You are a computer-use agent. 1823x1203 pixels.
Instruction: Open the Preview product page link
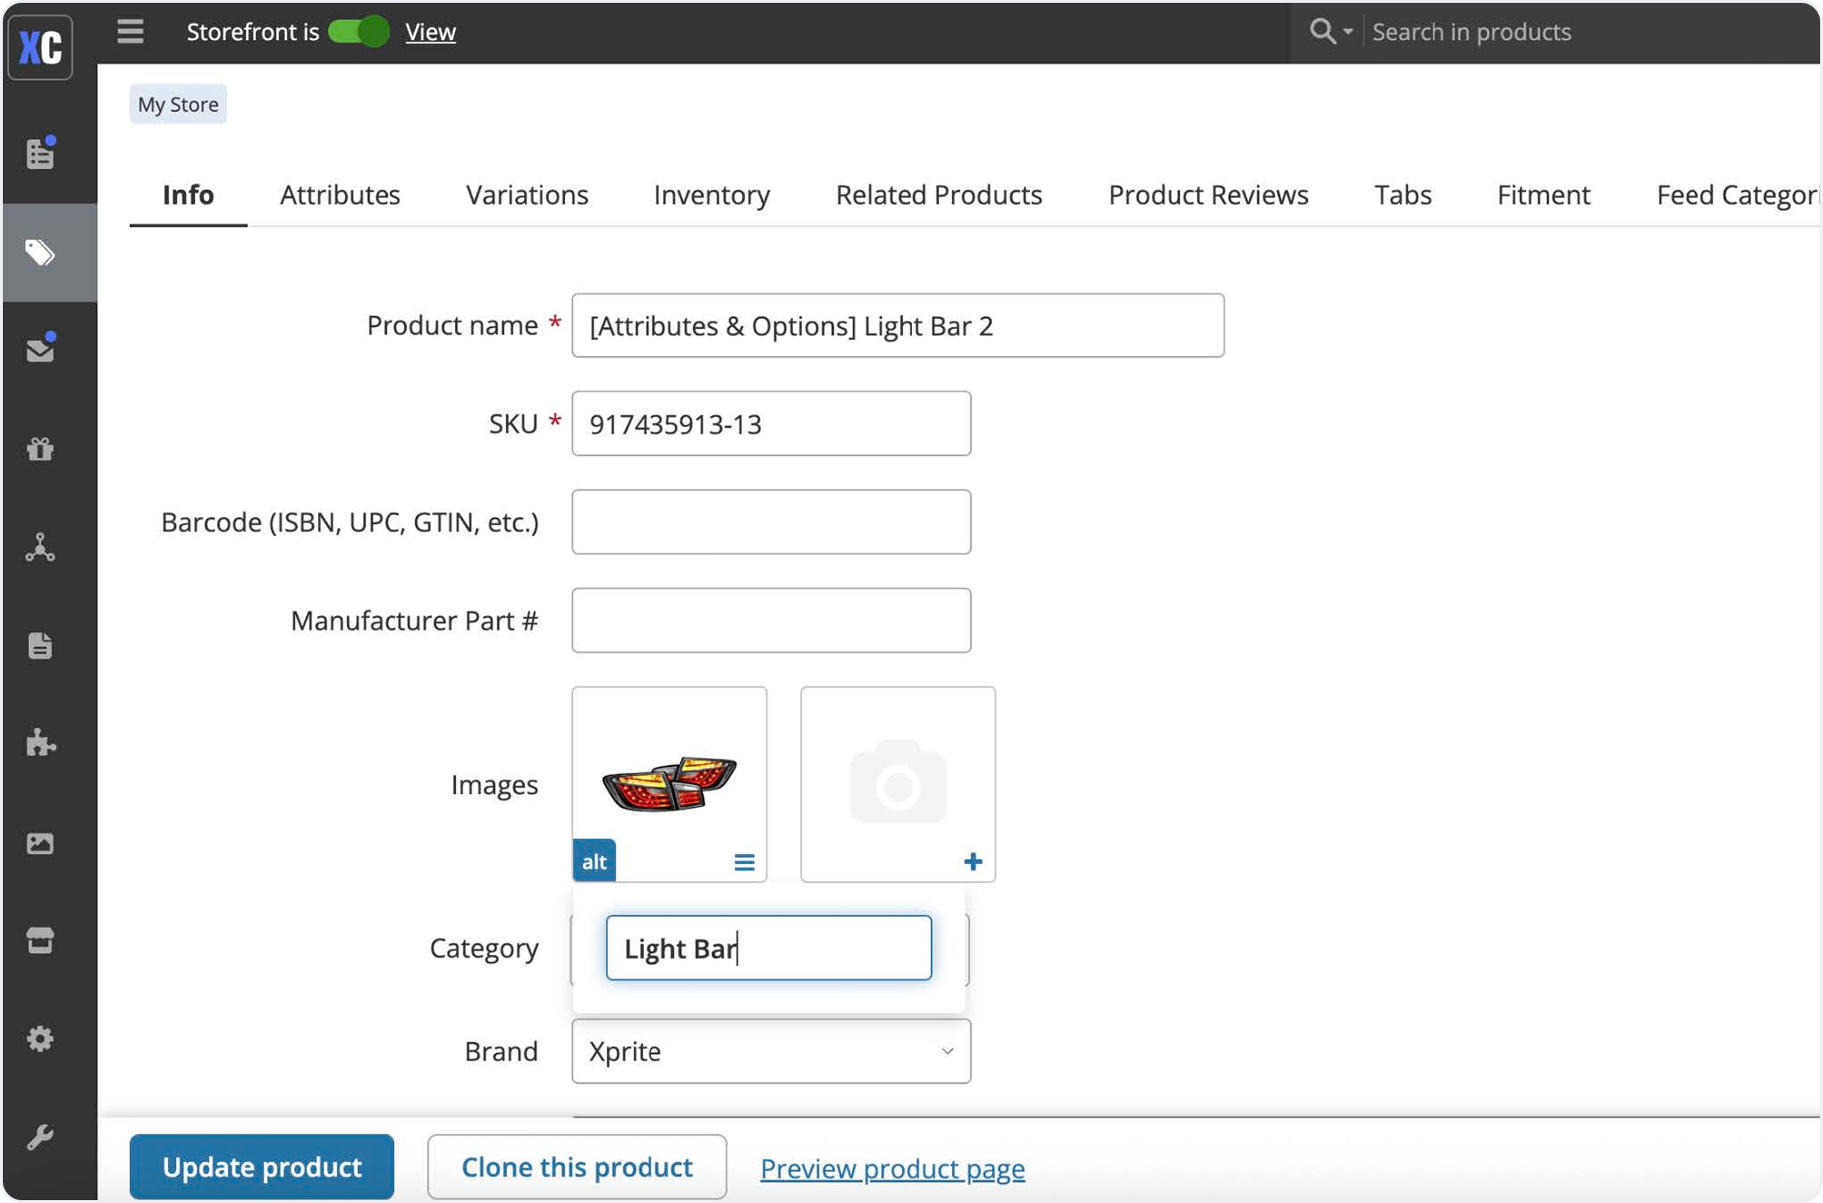pyautogui.click(x=891, y=1168)
